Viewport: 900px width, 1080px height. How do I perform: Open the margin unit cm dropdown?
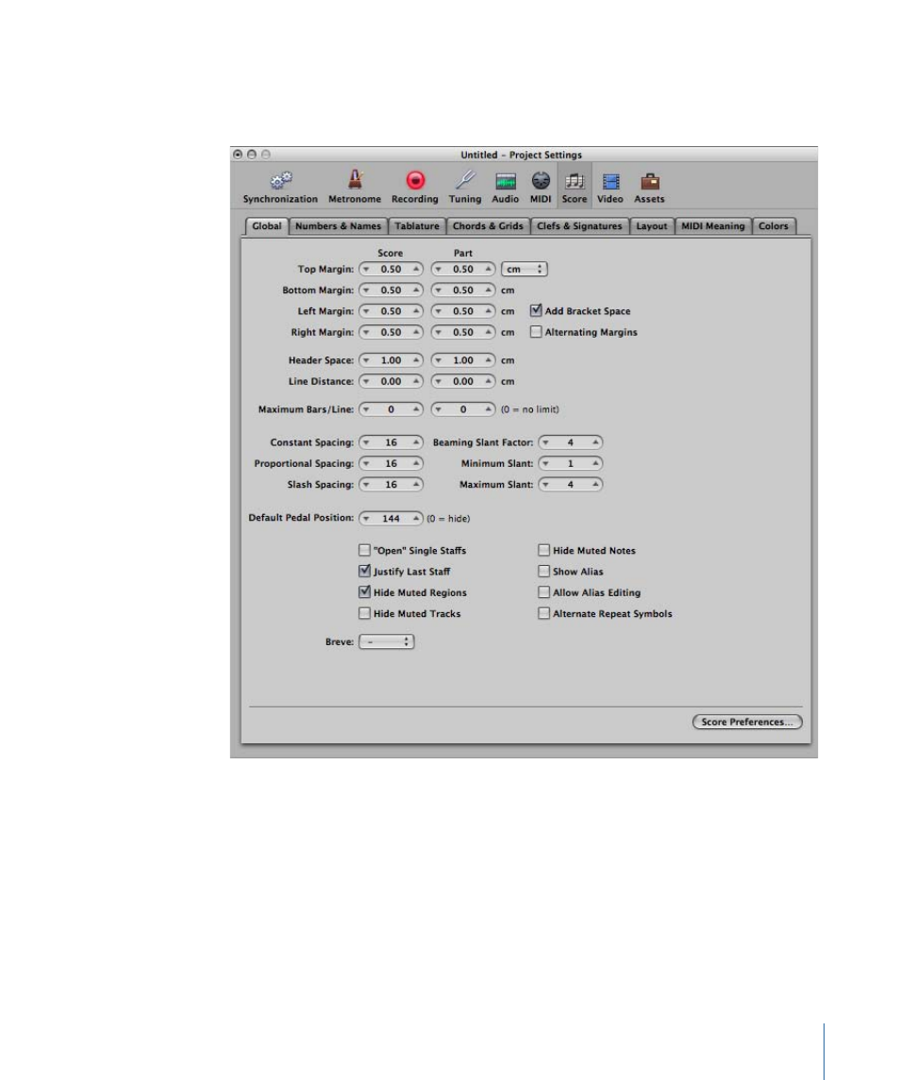[x=525, y=270]
